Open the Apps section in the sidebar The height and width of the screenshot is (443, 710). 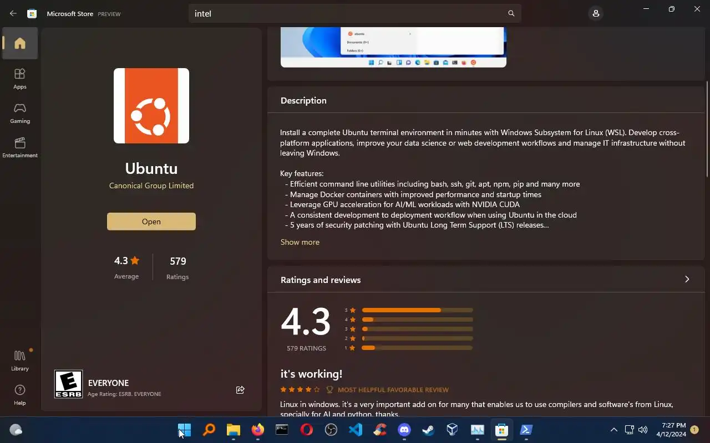click(x=20, y=79)
